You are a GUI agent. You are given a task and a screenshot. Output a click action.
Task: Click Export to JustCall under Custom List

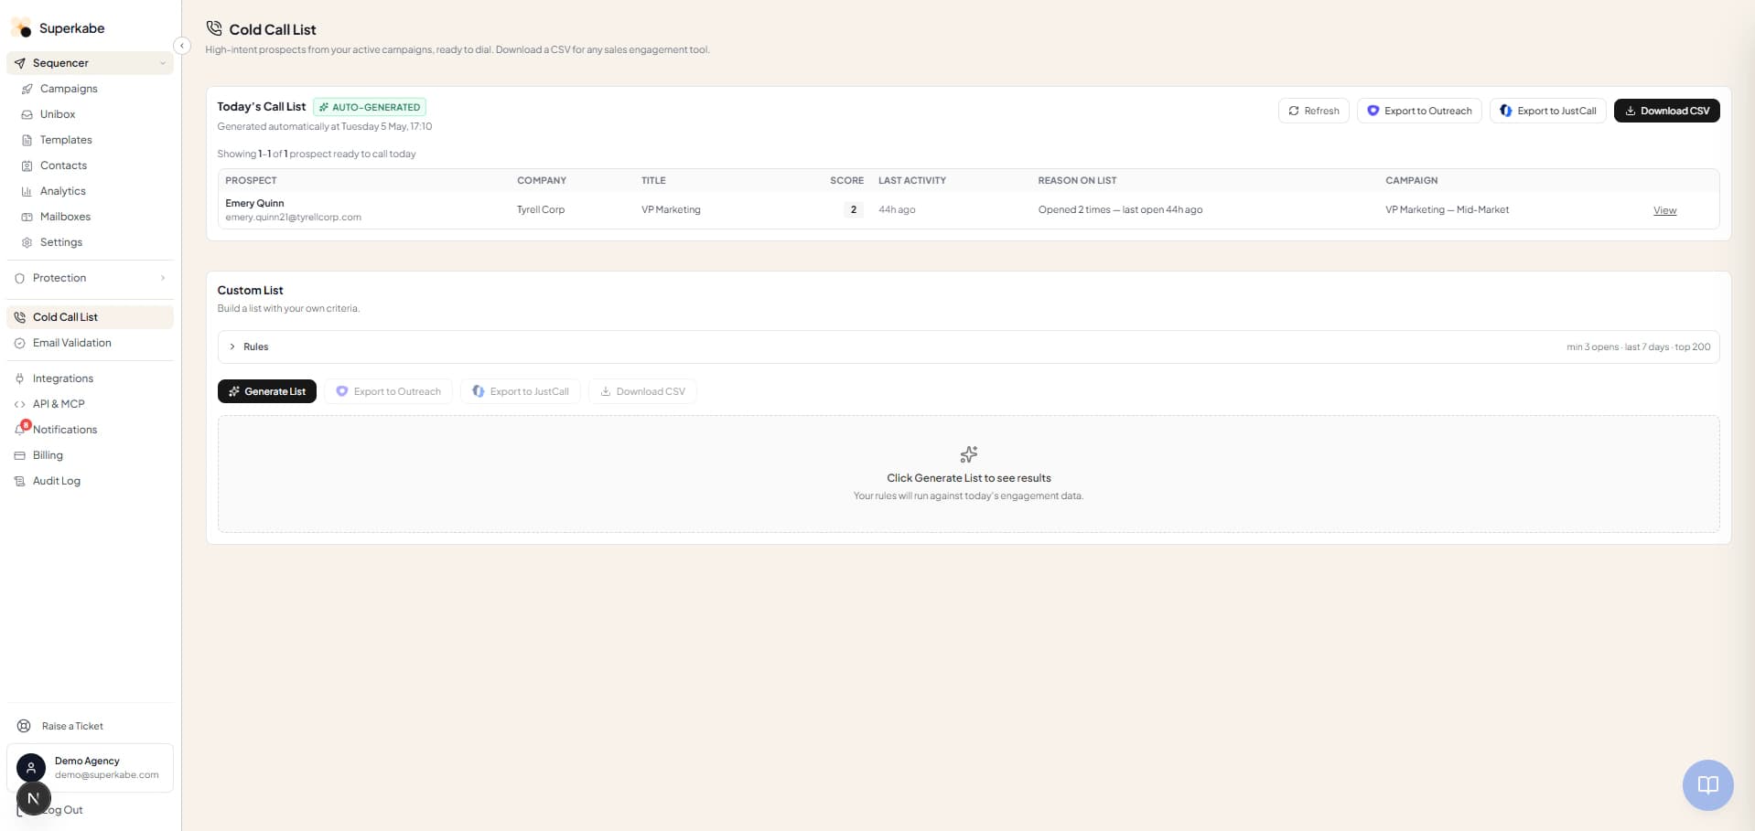click(520, 391)
